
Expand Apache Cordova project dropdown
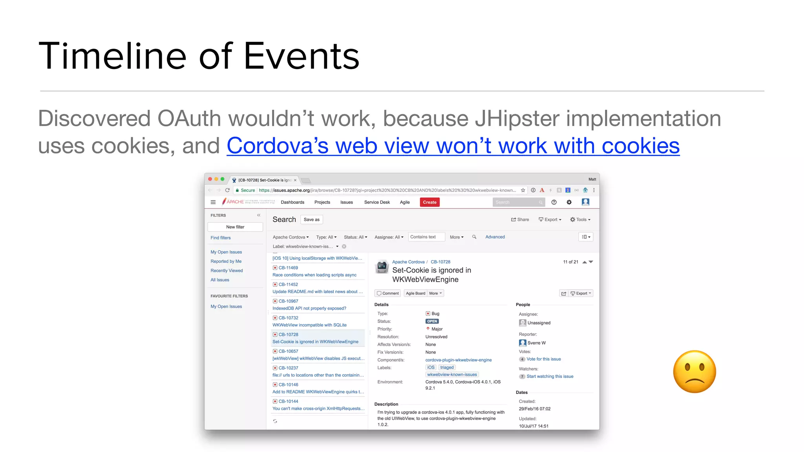pyautogui.click(x=291, y=237)
